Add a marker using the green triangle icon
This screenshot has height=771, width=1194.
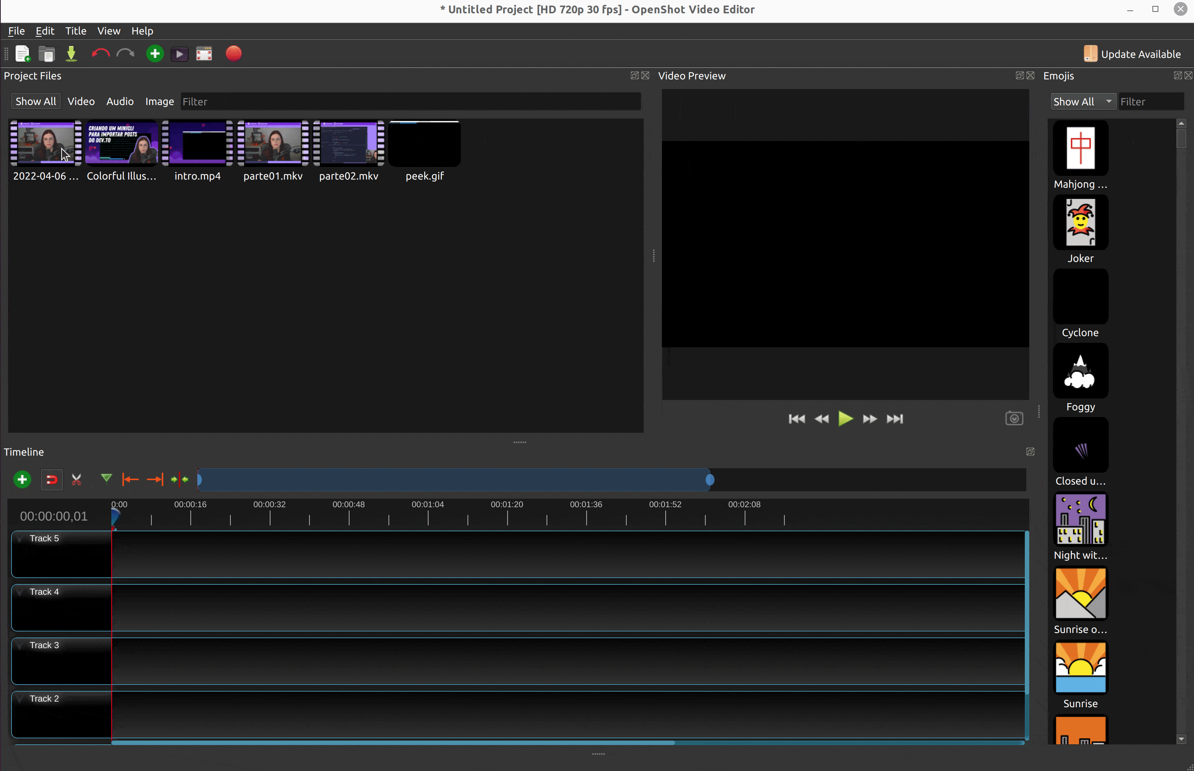pos(106,479)
